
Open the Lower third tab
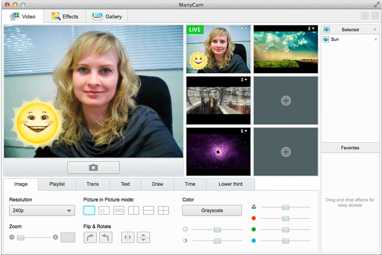click(230, 184)
